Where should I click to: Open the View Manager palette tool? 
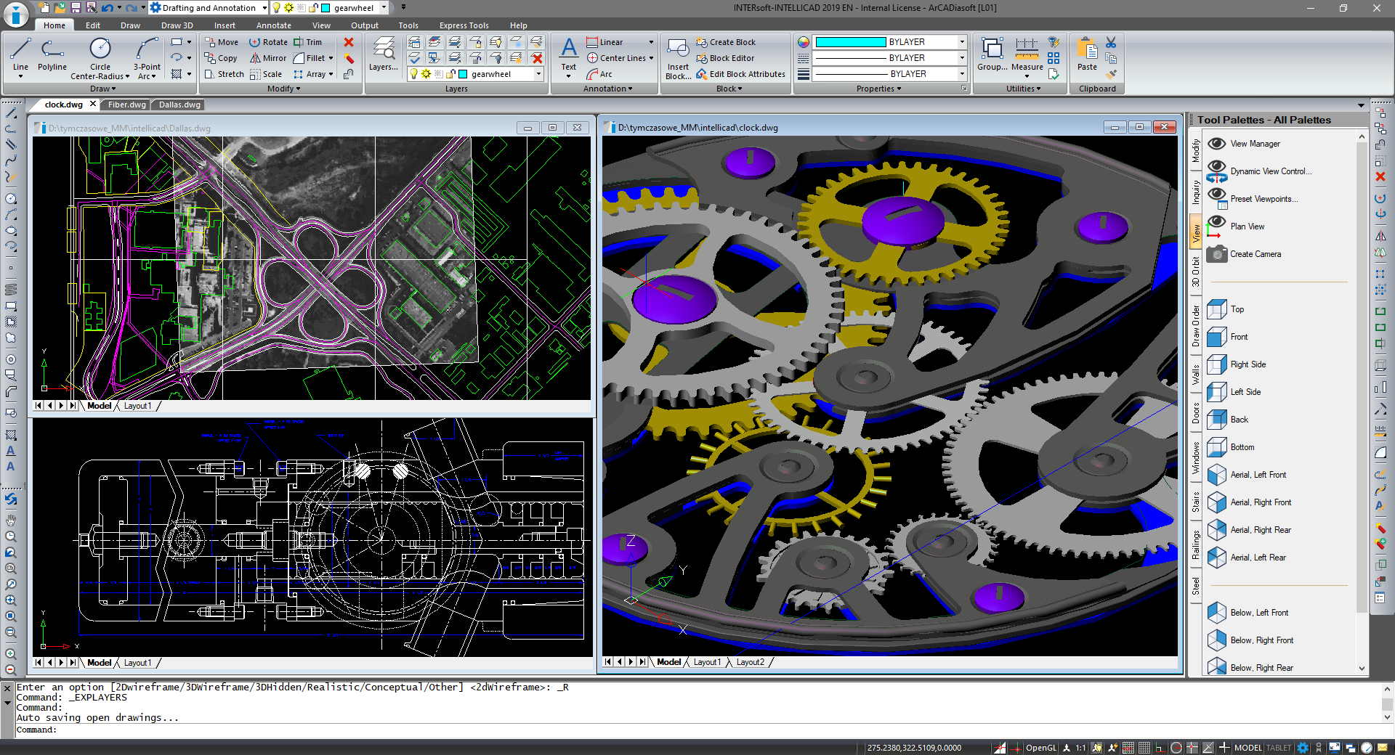[1243, 144]
